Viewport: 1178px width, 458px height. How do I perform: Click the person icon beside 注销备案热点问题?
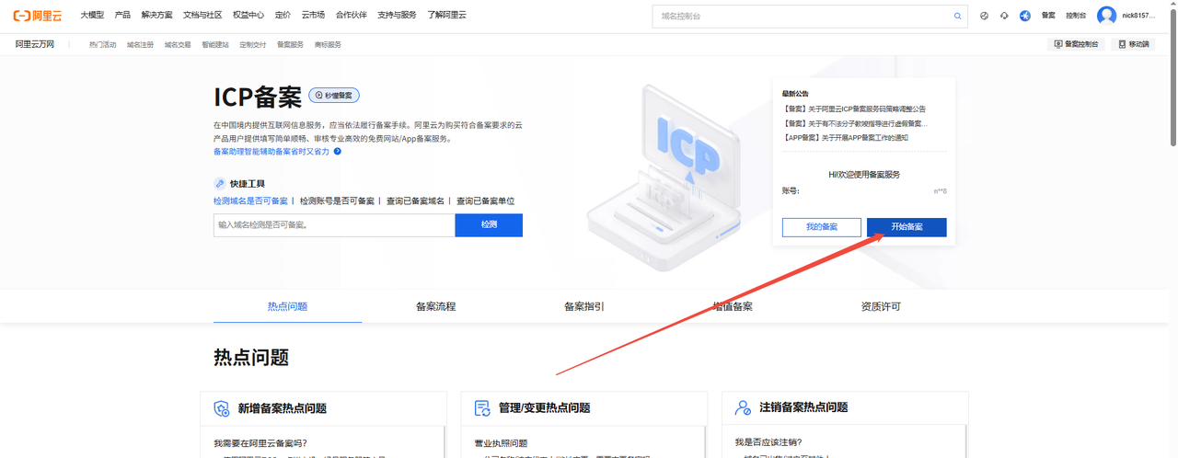(743, 407)
